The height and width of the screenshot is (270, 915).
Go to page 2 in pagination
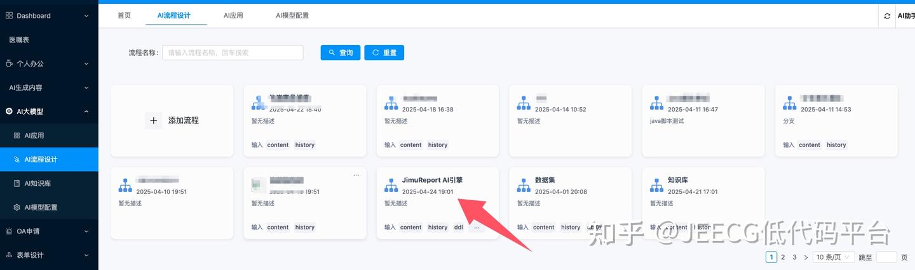click(783, 257)
